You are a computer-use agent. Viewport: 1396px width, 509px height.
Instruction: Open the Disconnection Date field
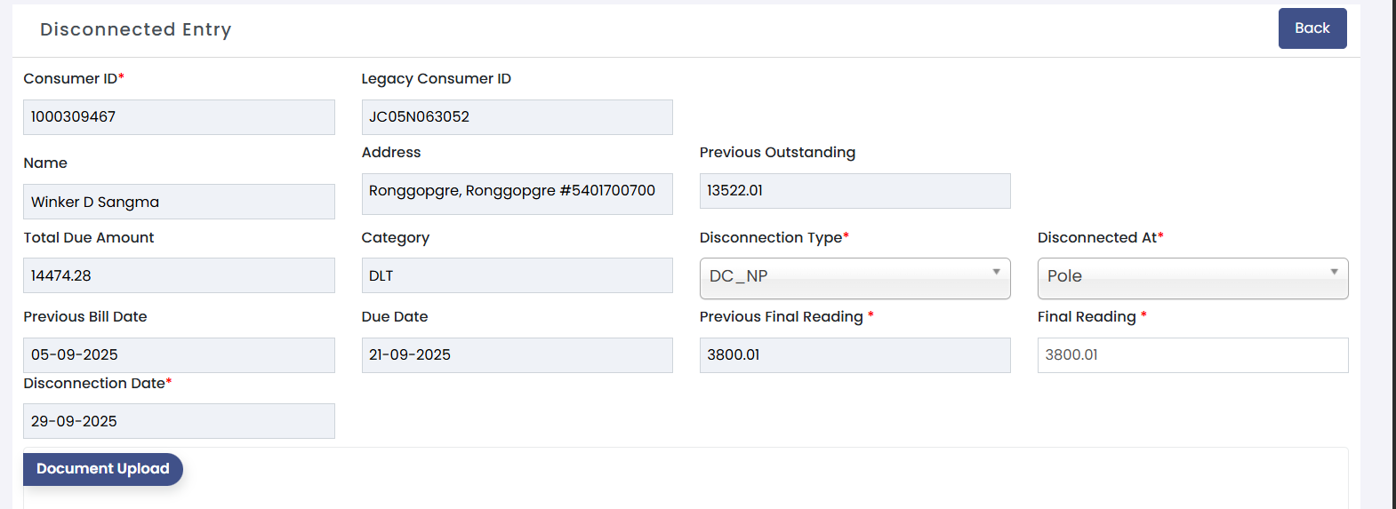pos(179,421)
